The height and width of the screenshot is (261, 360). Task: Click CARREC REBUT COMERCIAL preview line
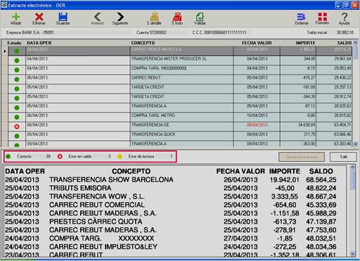click(97, 205)
